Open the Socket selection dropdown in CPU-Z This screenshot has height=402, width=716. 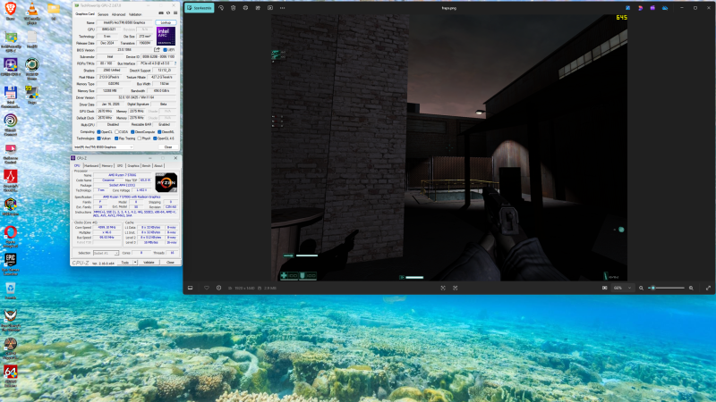(x=106, y=253)
